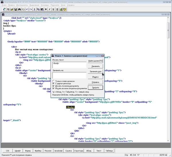Cut selection with the scissors icon
The image size is (172, 157).
(x=34, y=9)
